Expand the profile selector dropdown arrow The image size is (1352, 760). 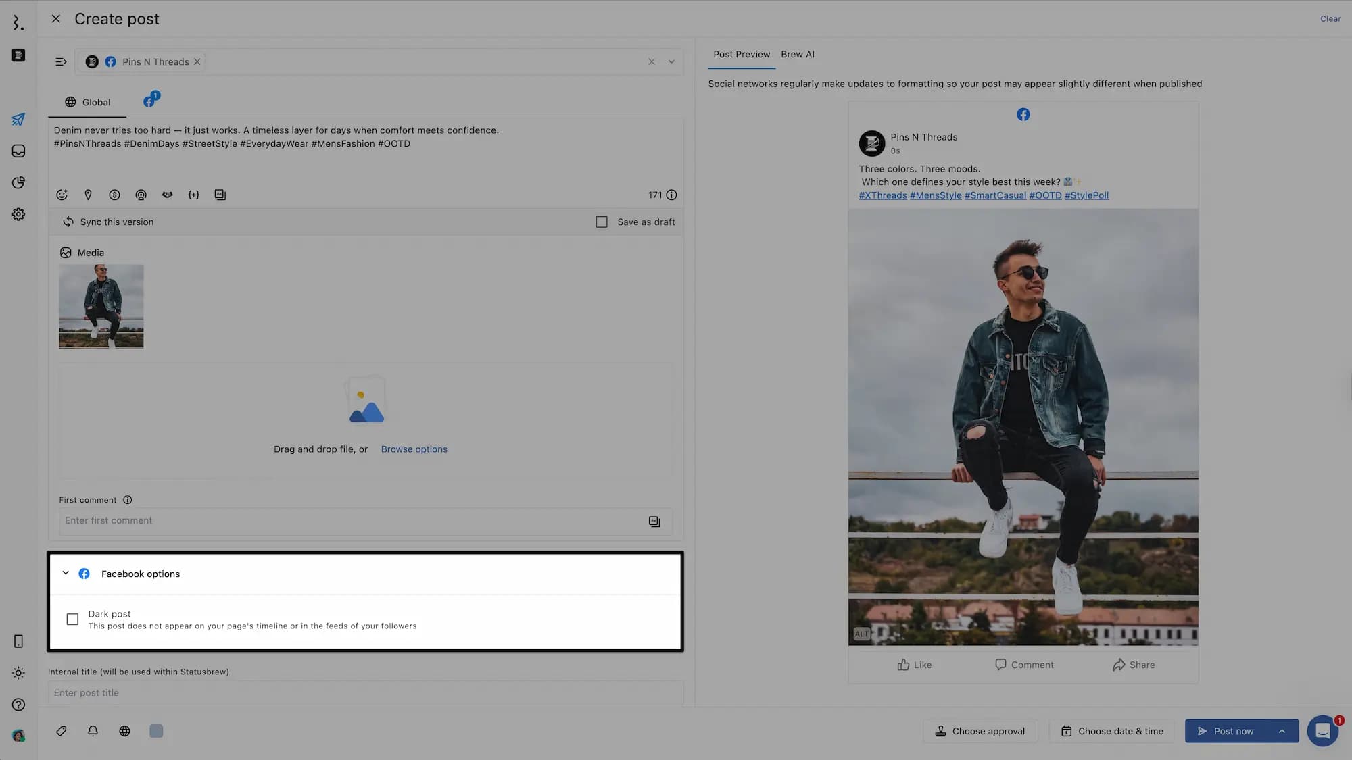(x=671, y=61)
